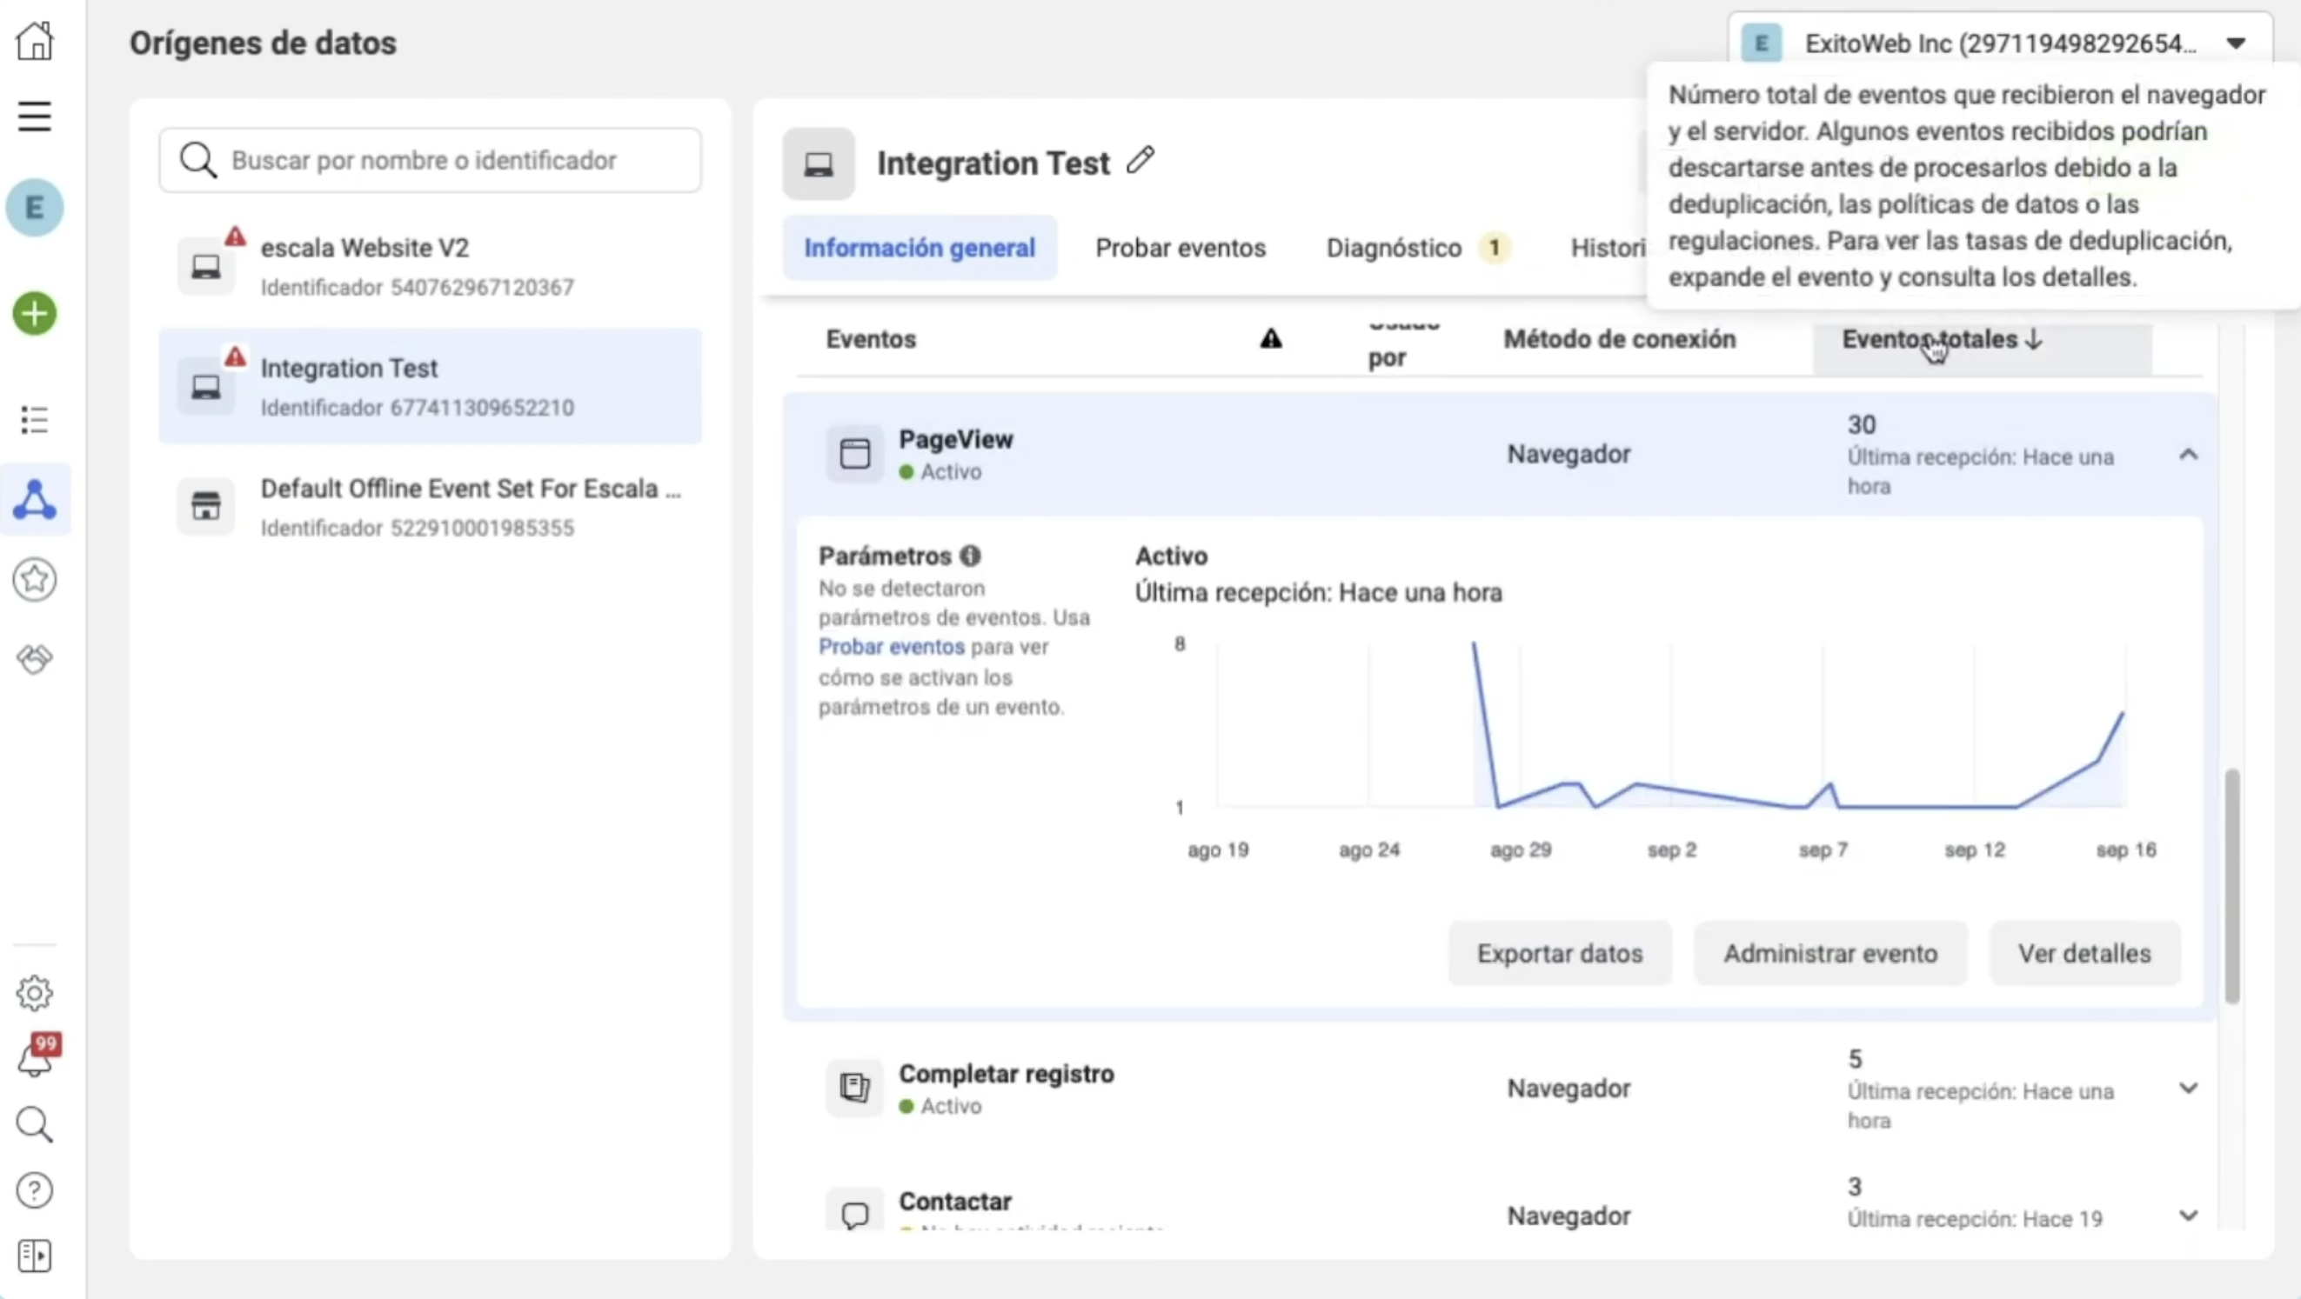Open the hamburger menu in sidebar
The image size is (2301, 1299).
(x=35, y=117)
